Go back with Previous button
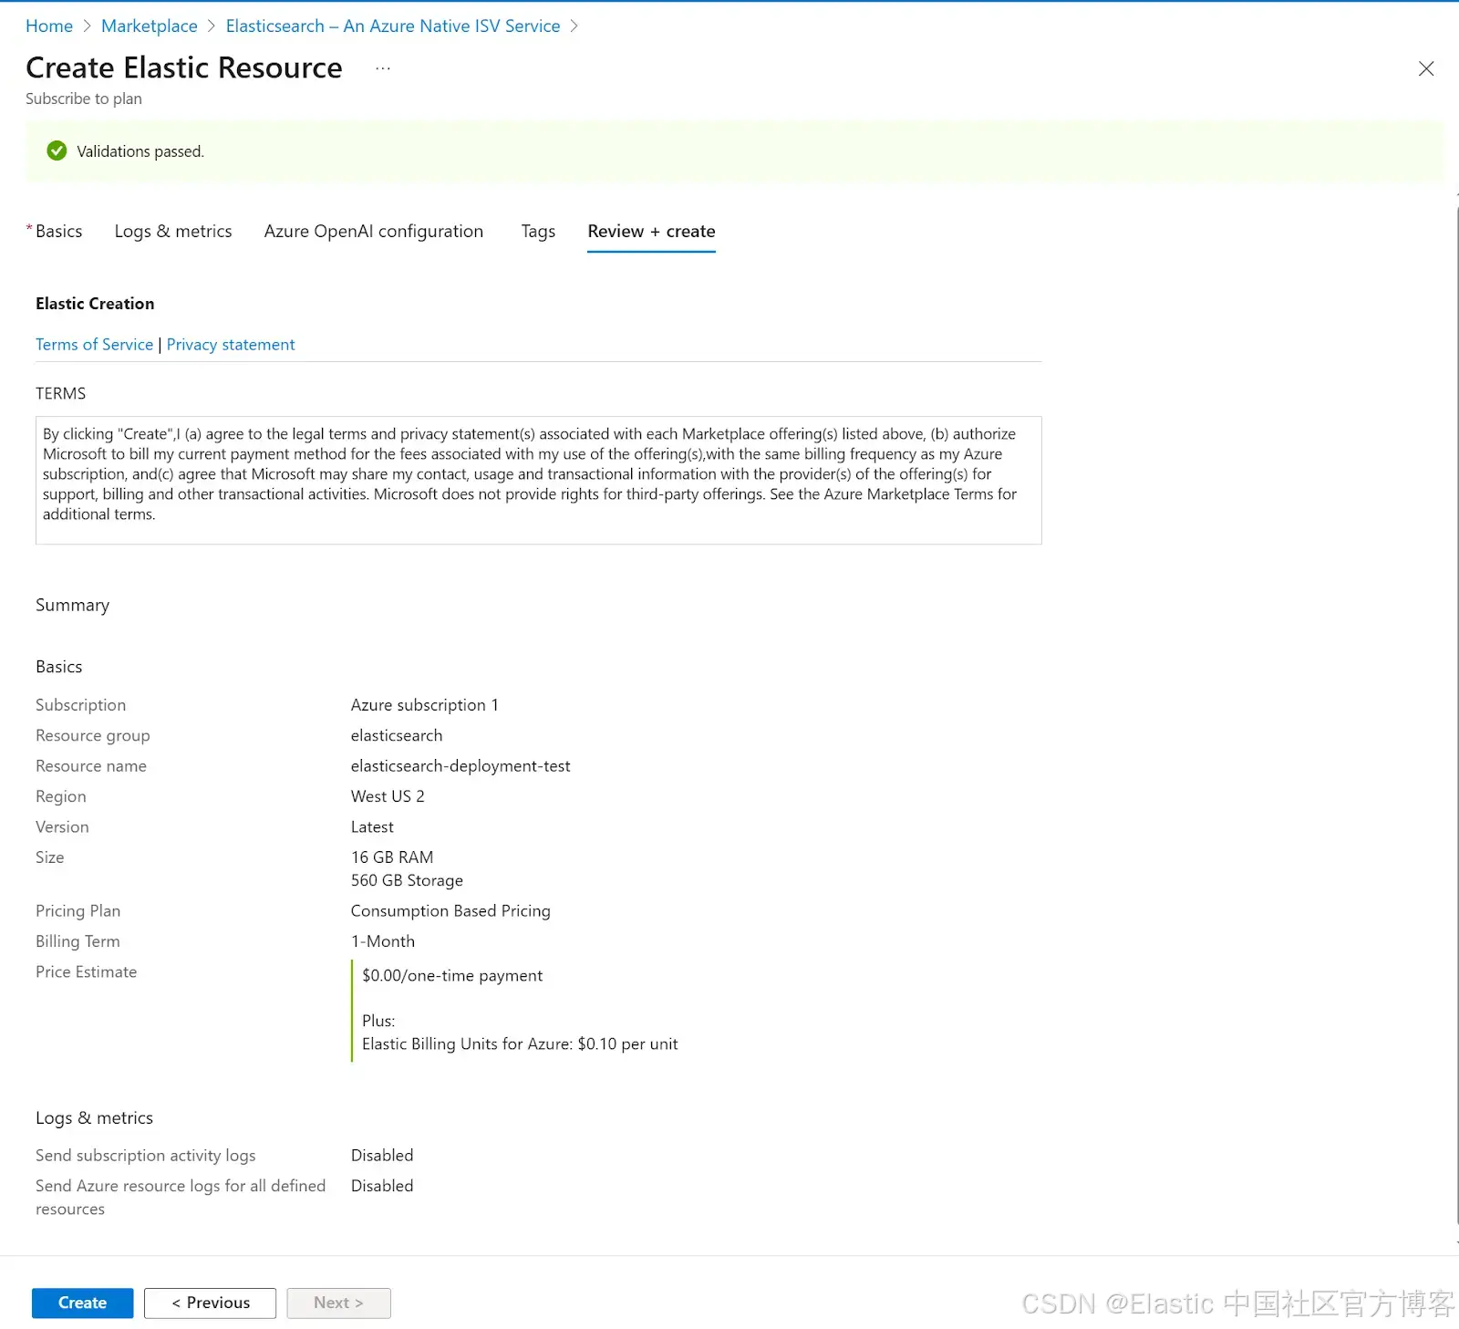 (210, 1303)
